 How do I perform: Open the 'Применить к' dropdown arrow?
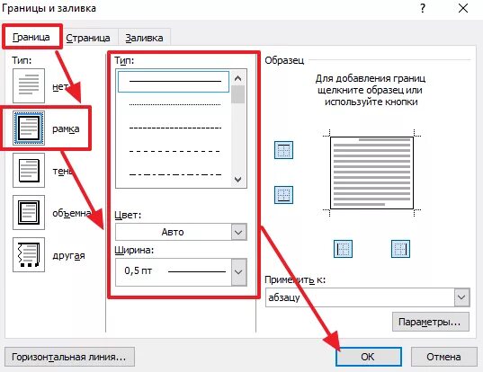461,297
